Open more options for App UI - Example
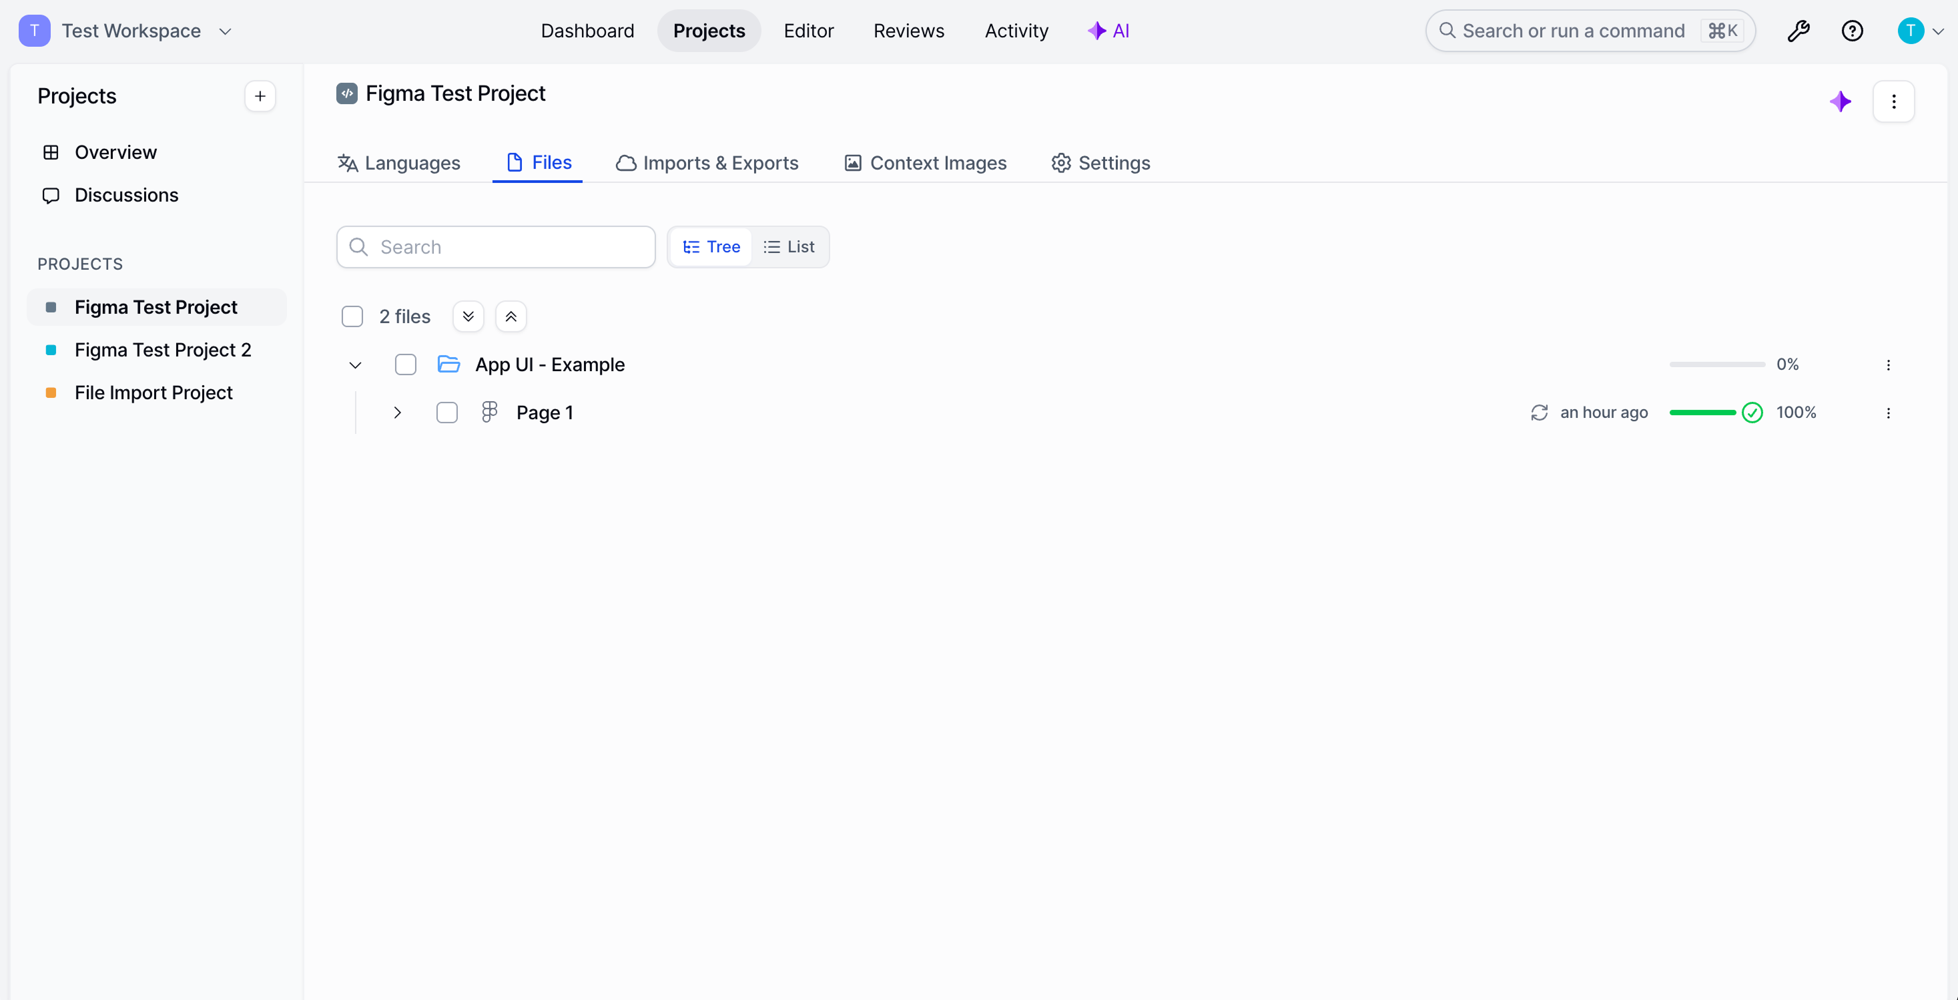The height and width of the screenshot is (1000, 1958). click(x=1888, y=365)
